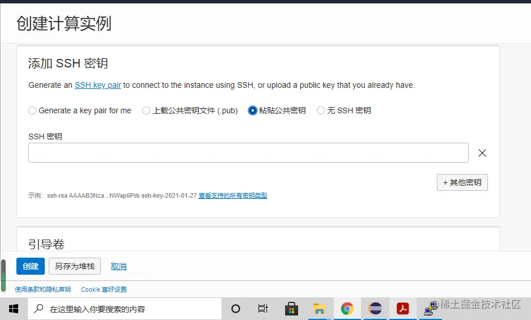The image size is (531, 320).
Task: Open the SSH key pair link
Action: click(98, 85)
